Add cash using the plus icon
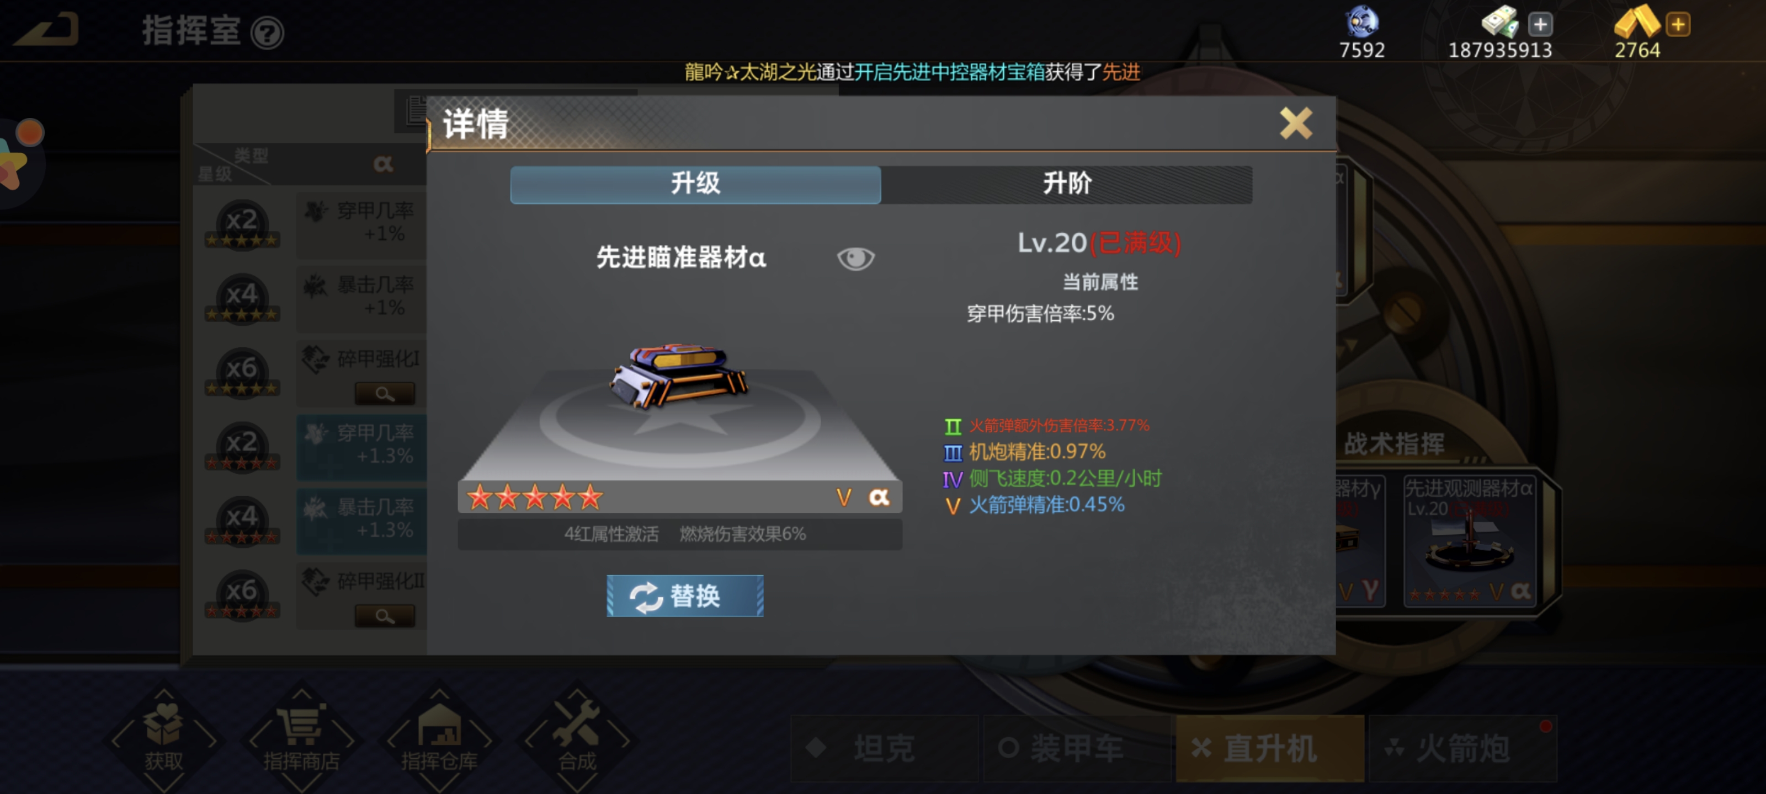The height and width of the screenshot is (794, 1766). click(x=1540, y=25)
